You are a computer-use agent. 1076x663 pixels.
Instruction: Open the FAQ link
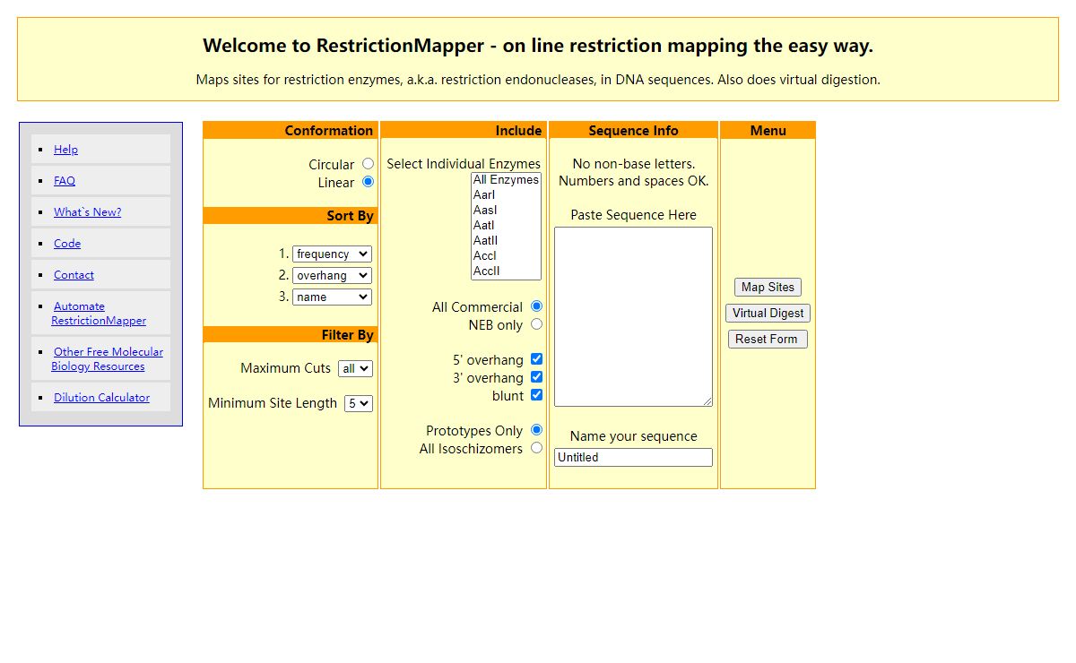(65, 181)
